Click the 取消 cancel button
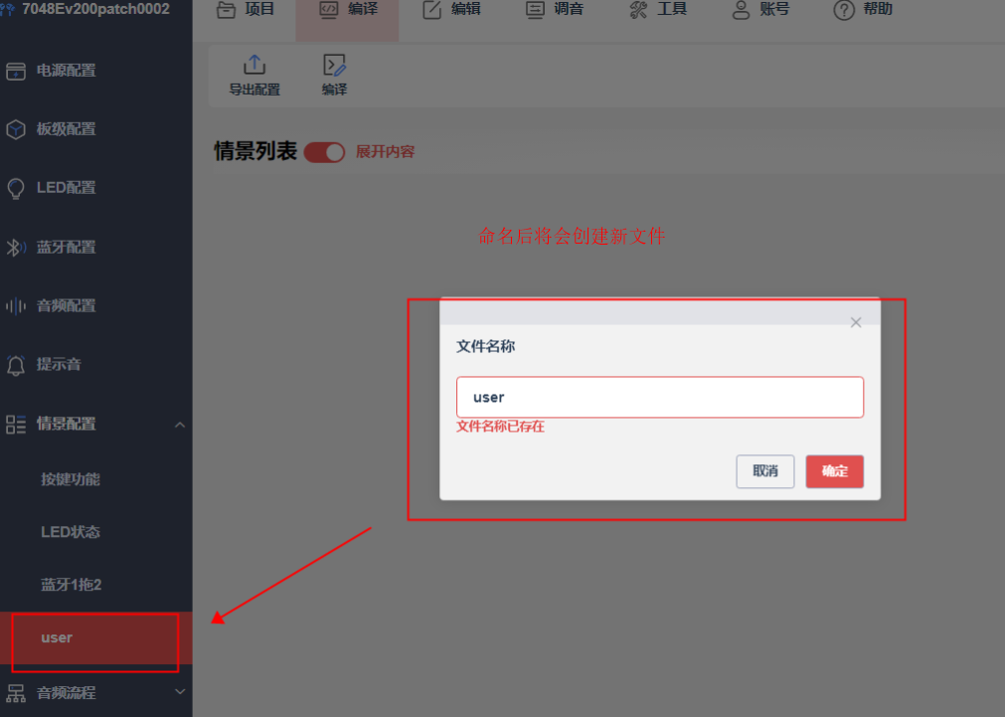The height and width of the screenshot is (717, 1005). (x=765, y=471)
